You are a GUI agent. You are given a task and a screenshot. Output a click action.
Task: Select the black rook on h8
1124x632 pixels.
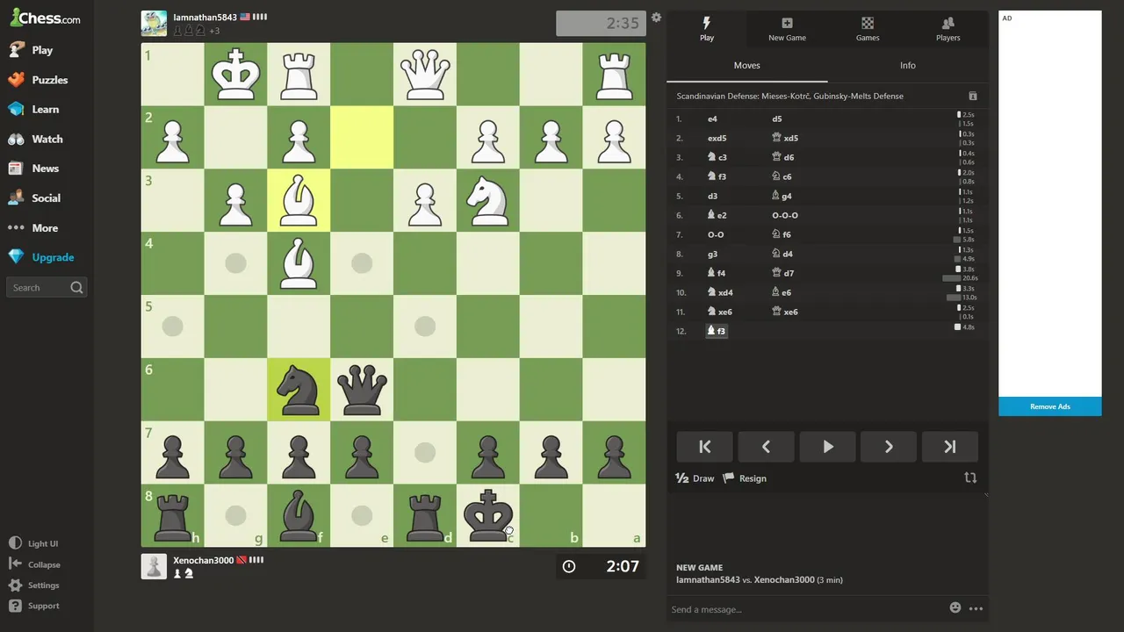173,515
